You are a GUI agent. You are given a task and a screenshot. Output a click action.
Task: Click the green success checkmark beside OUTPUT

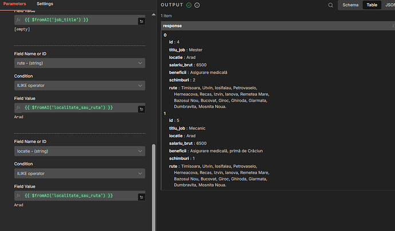189,5
